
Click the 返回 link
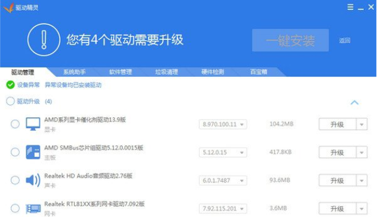coord(345,41)
